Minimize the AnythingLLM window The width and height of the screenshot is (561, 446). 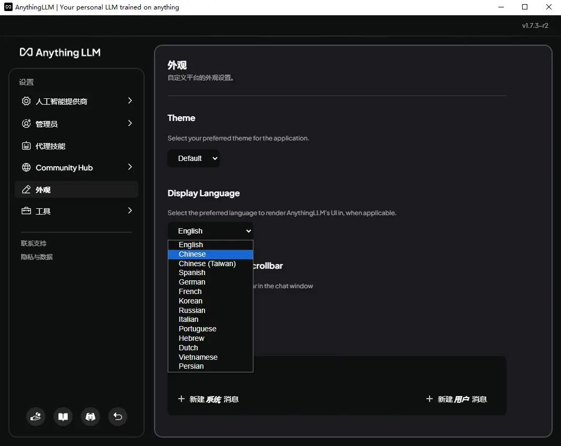coord(501,7)
